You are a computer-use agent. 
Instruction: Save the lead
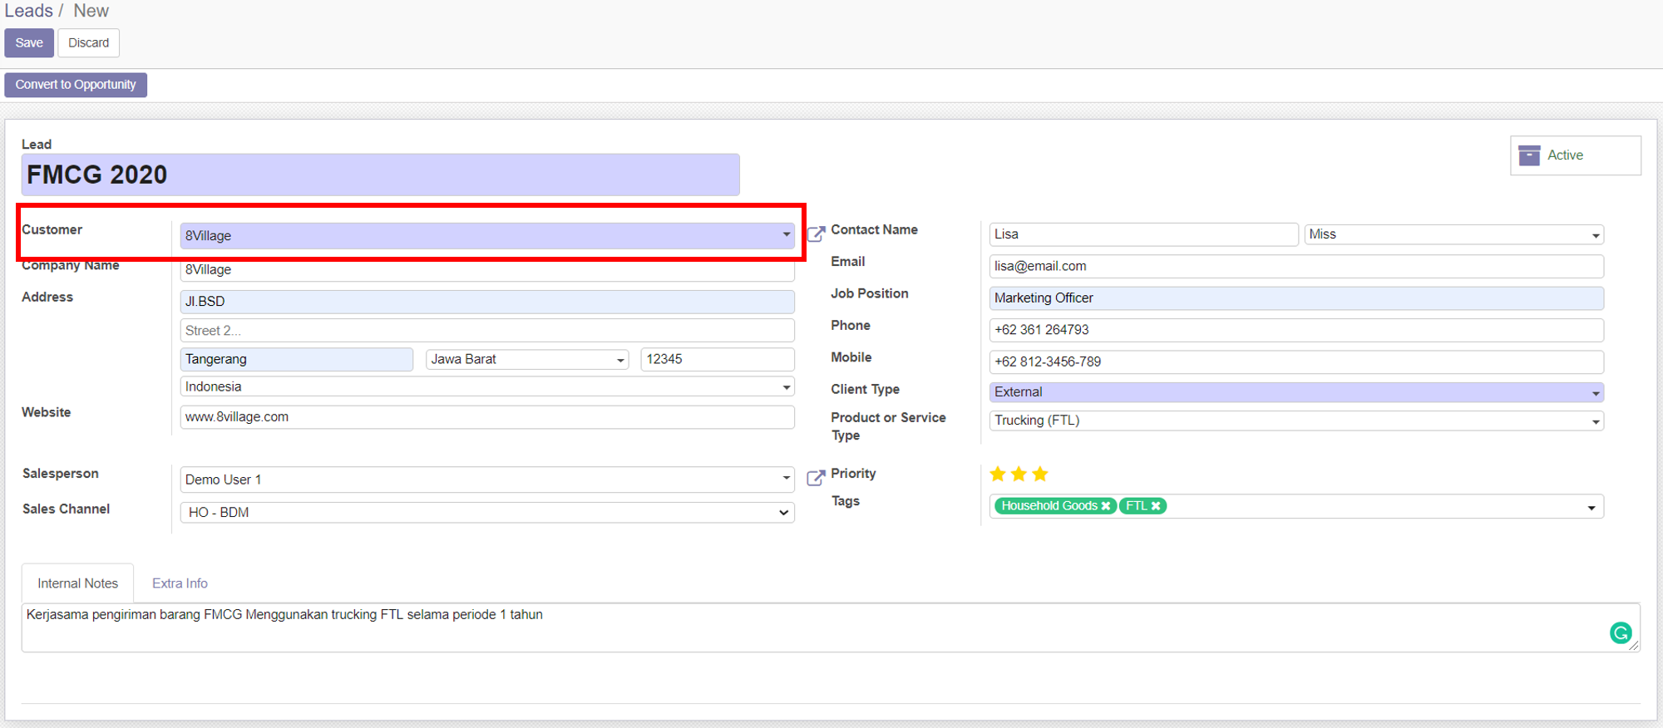[29, 43]
